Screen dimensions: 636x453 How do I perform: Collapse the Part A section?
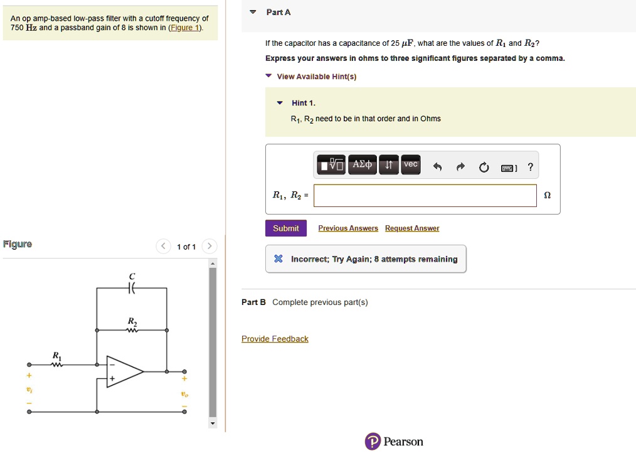tap(253, 12)
